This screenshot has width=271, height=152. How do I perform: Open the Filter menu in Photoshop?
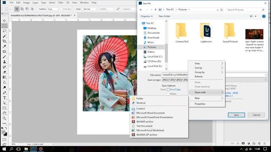61,3
